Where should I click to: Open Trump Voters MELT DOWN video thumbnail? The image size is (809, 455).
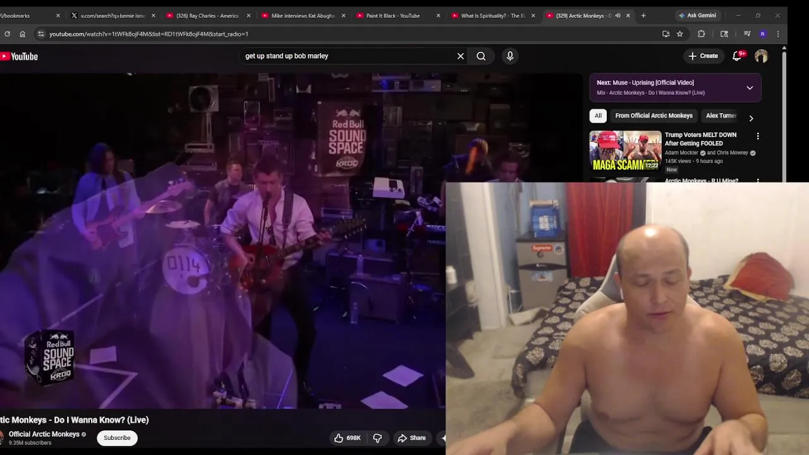(626, 151)
